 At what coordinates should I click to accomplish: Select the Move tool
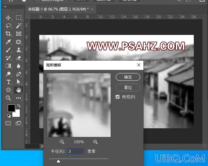[8, 18]
